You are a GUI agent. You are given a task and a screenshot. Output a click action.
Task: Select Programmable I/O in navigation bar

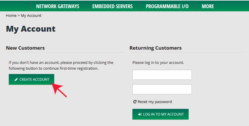click(x=167, y=6)
